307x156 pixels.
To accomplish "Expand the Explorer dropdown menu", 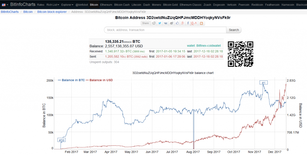I will (67, 5).
